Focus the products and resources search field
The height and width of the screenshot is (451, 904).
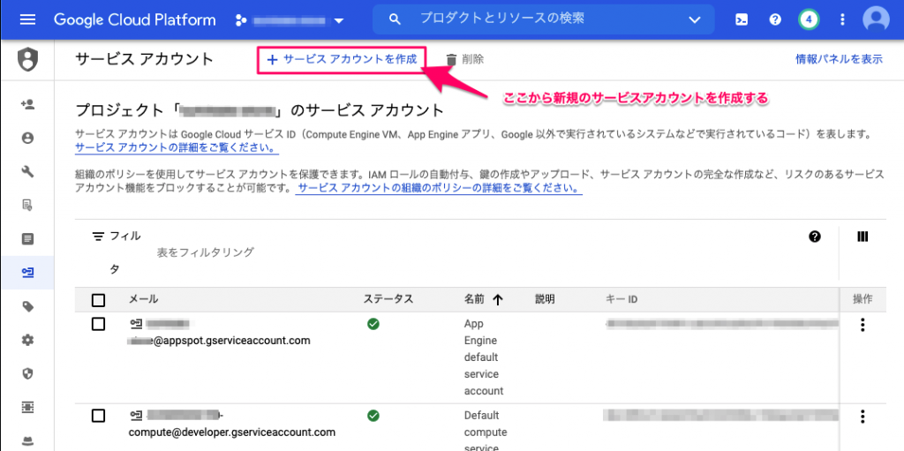[543, 19]
